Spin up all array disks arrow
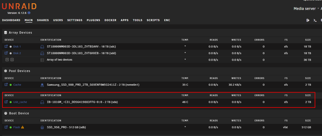Image resolution: width=322 pixels, height=136 pixels. click(x=12, y=60)
